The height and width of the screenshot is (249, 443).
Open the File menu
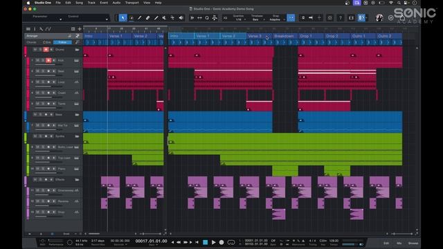point(58,3)
